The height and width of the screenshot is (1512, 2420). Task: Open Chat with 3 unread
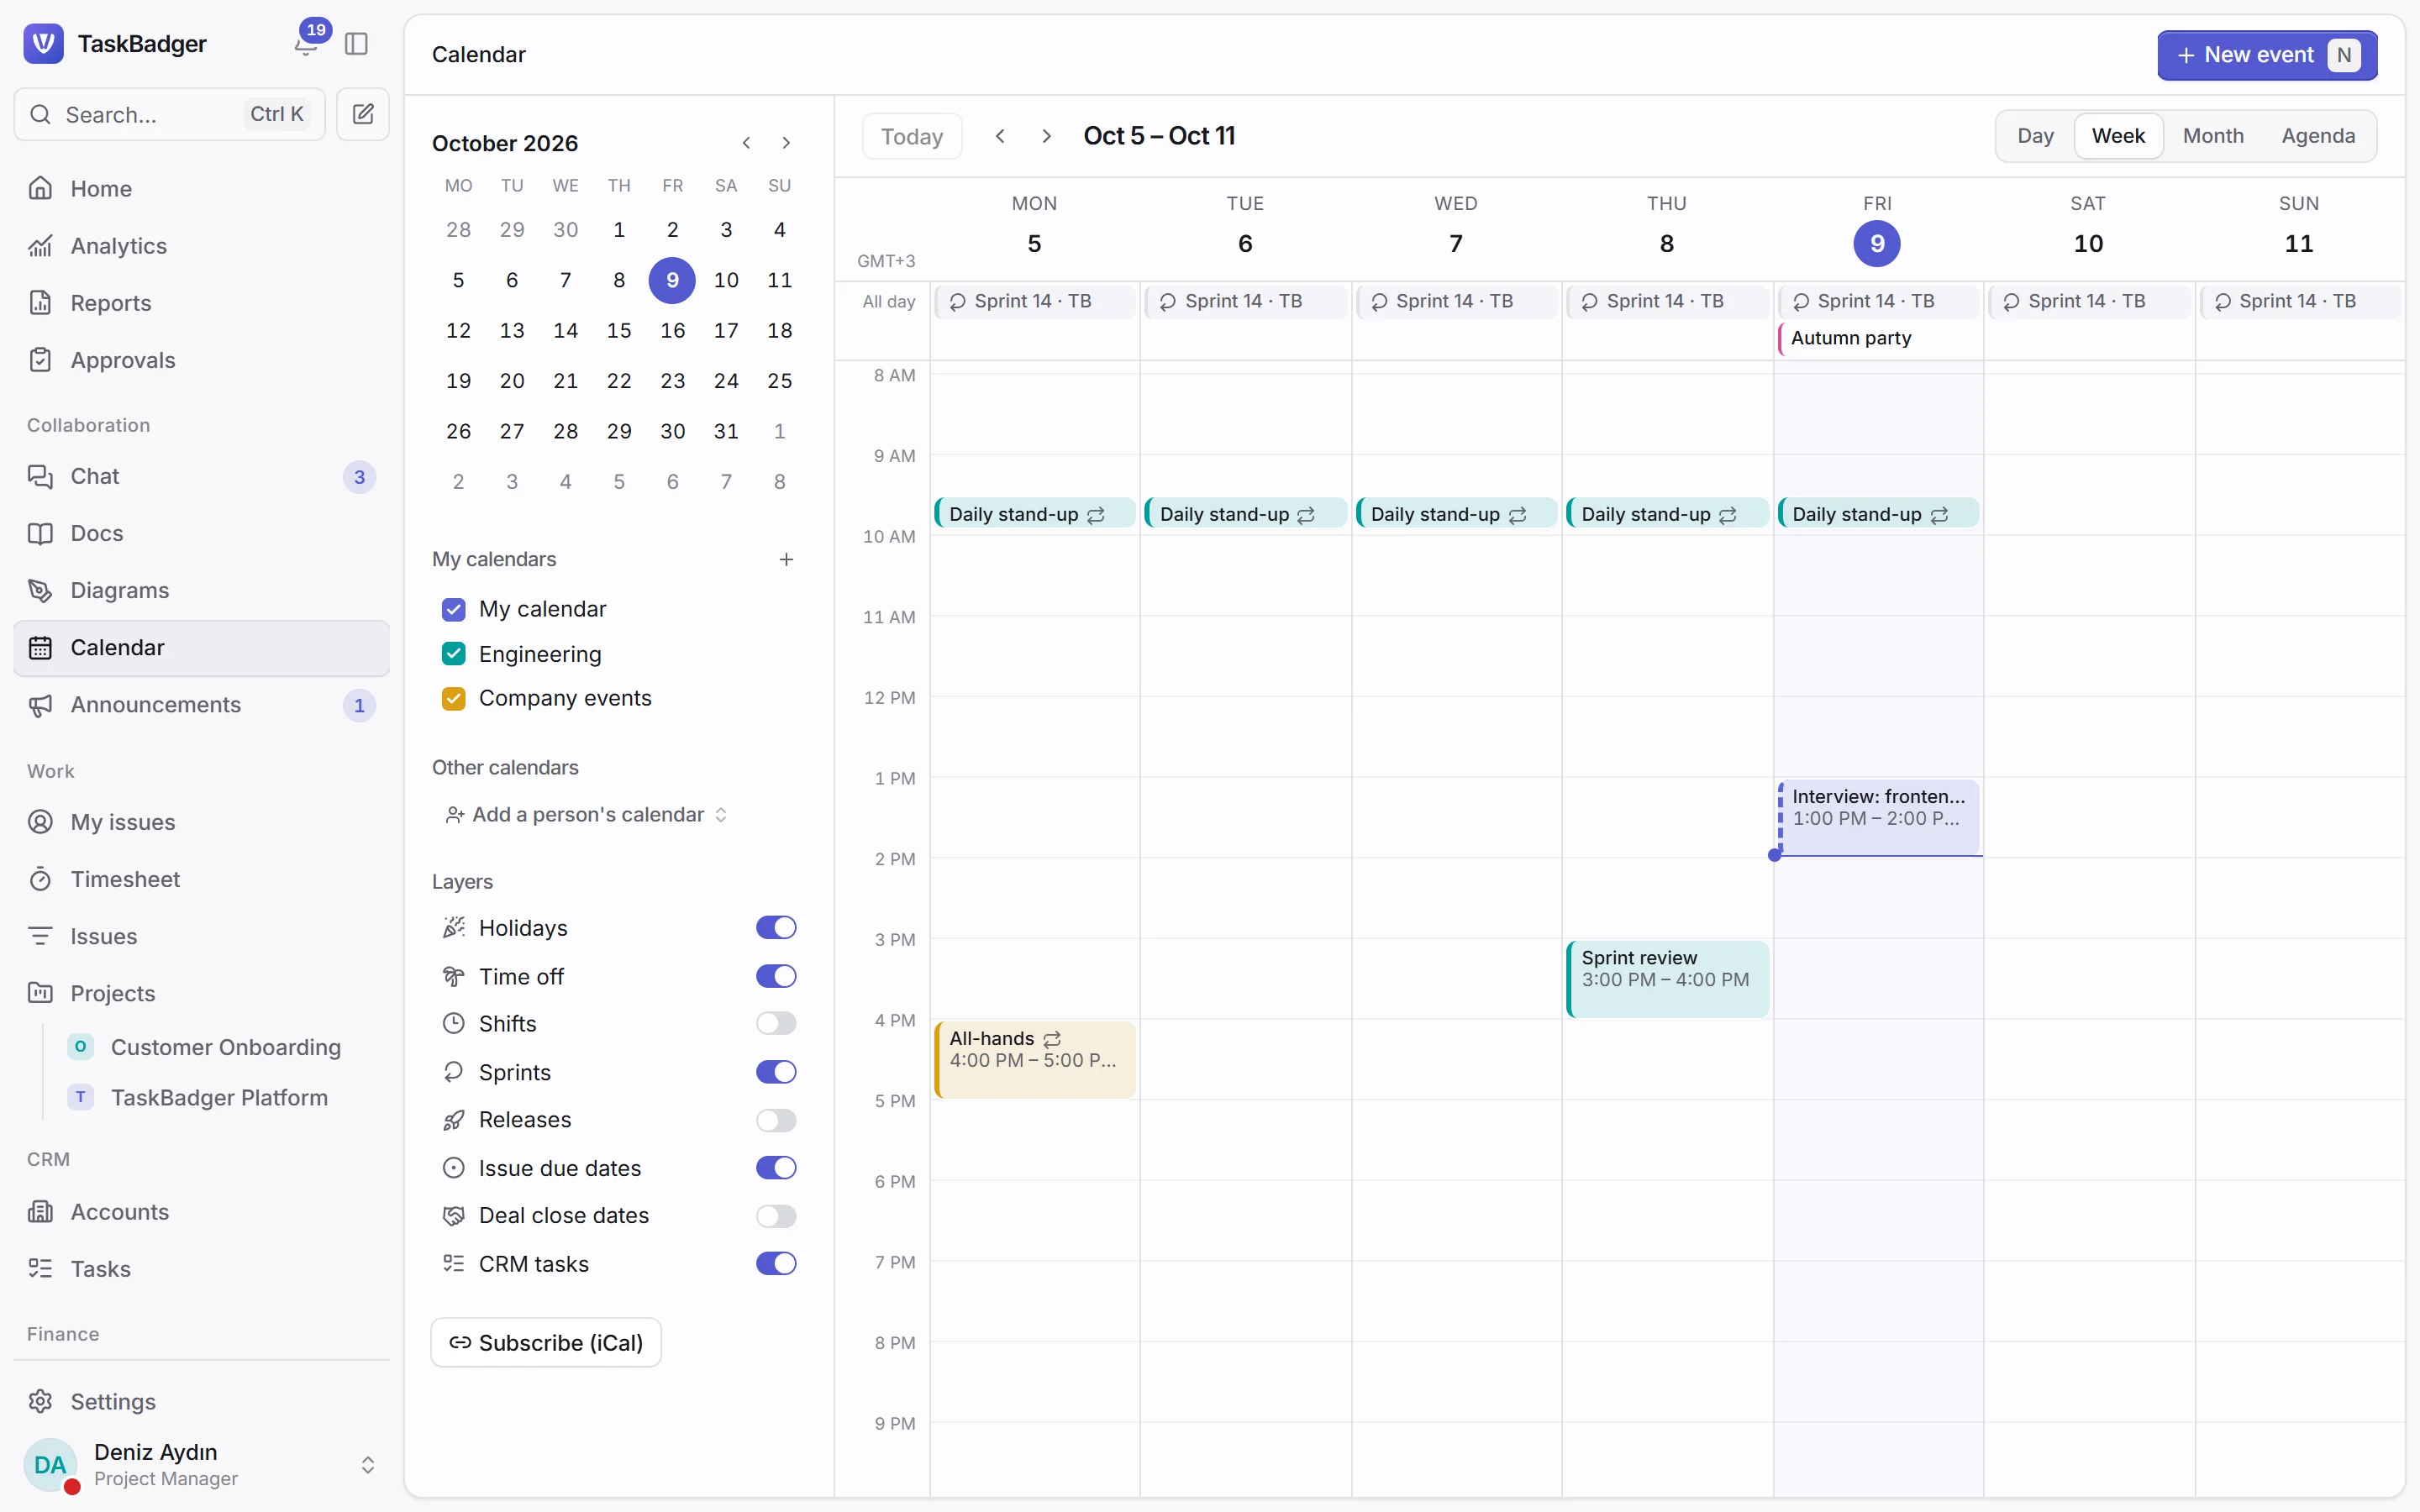point(201,476)
